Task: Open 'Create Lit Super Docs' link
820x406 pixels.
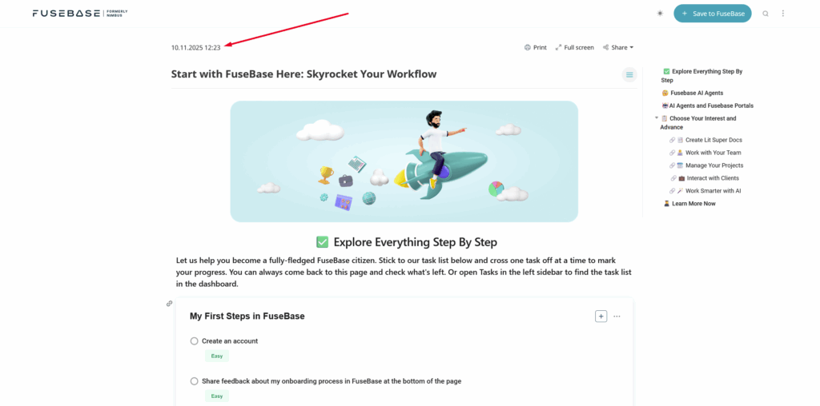Action: click(713, 140)
